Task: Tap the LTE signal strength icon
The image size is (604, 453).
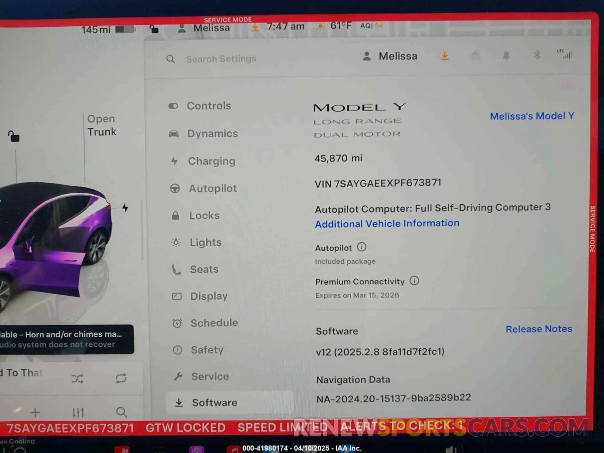Action: click(x=565, y=54)
